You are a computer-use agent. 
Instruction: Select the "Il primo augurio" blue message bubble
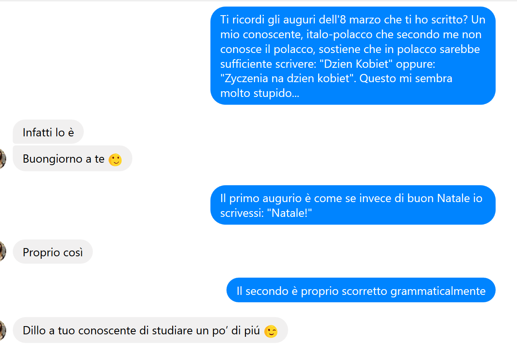click(353, 205)
